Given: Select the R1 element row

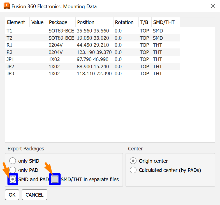Looking at the screenshot, I should pyautogui.click(x=92, y=45).
